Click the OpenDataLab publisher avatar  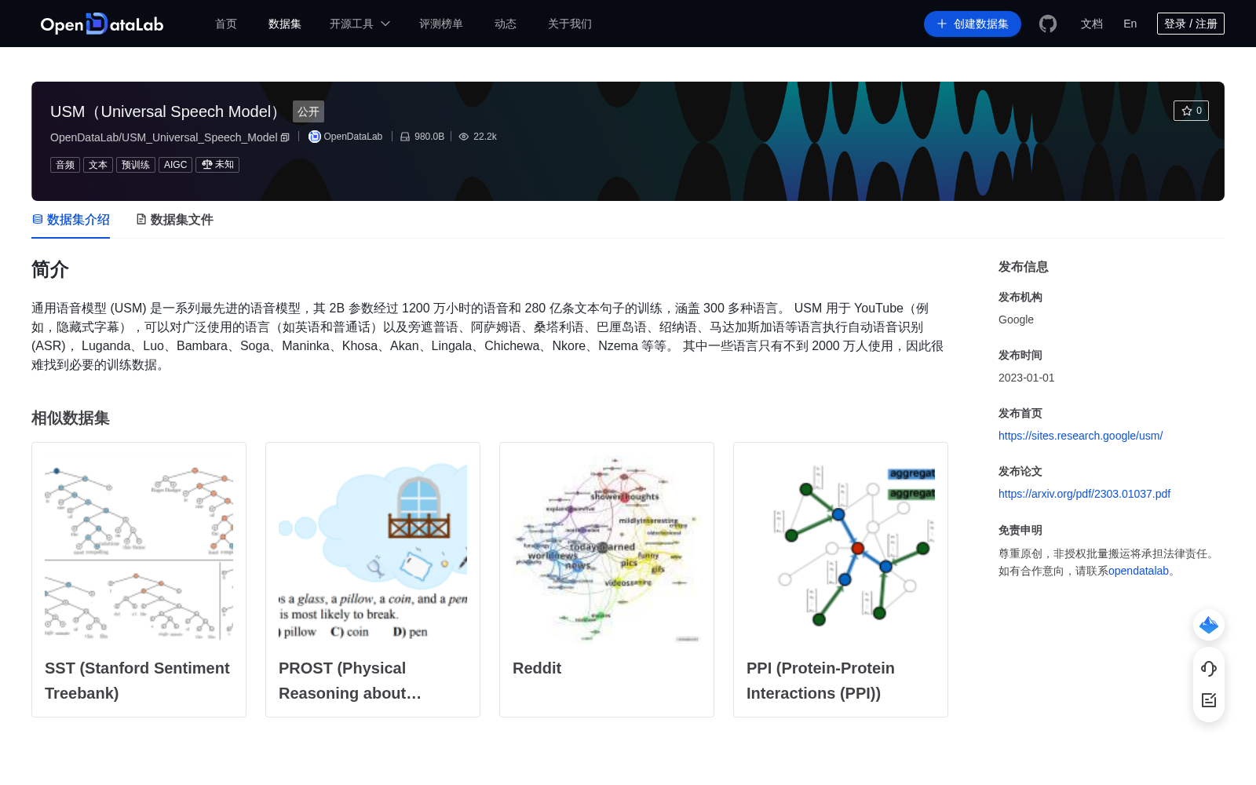point(315,137)
